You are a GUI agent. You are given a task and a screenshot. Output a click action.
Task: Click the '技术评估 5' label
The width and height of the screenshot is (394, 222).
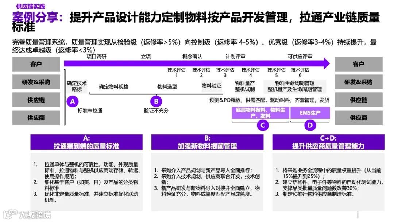(x=277, y=72)
